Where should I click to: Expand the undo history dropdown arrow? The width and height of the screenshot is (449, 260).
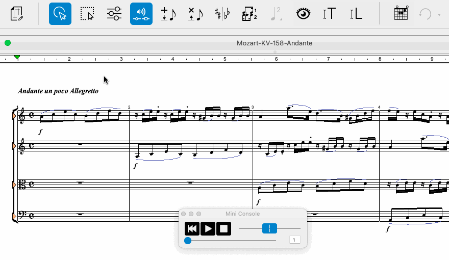point(439,15)
